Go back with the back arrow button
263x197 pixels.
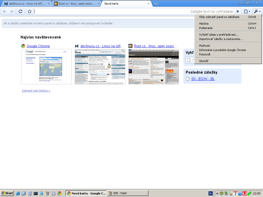(x=5, y=11)
